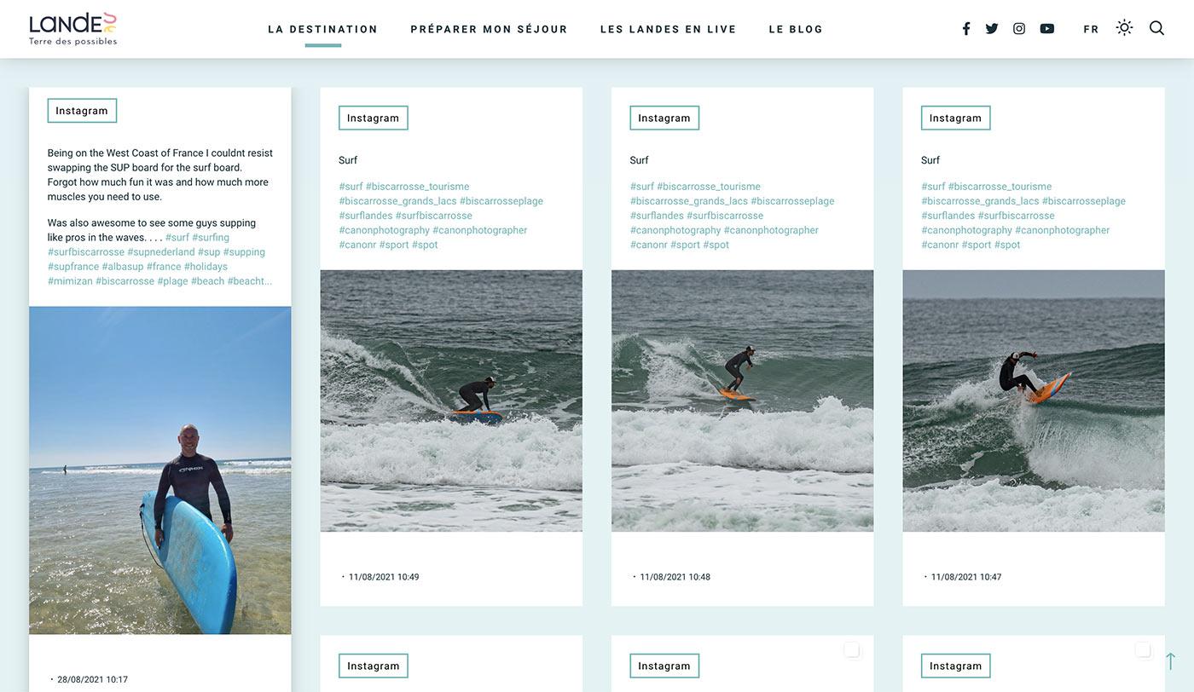The image size is (1194, 692).
Task: Open Préparer mon séjour menu
Action: coord(490,29)
